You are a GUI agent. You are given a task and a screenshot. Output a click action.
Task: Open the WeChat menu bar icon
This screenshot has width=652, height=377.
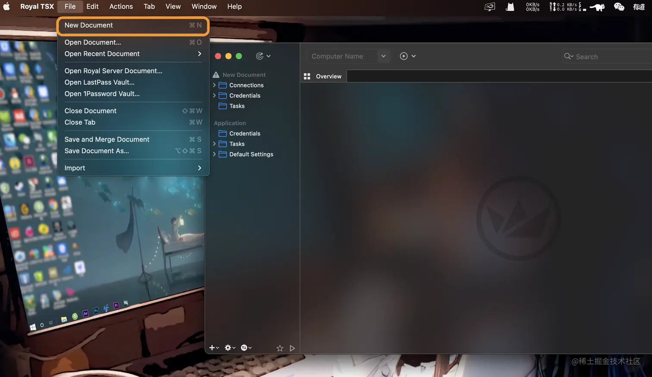[619, 7]
